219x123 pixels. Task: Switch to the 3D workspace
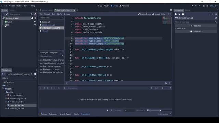tap(106, 6)
